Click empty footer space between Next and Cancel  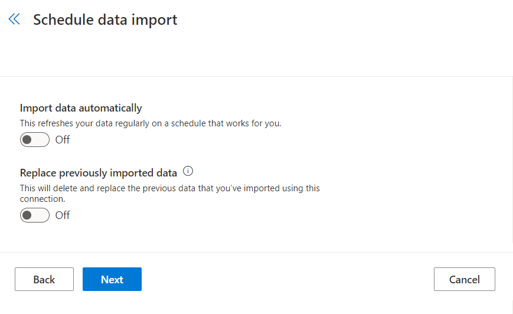pos(287,279)
